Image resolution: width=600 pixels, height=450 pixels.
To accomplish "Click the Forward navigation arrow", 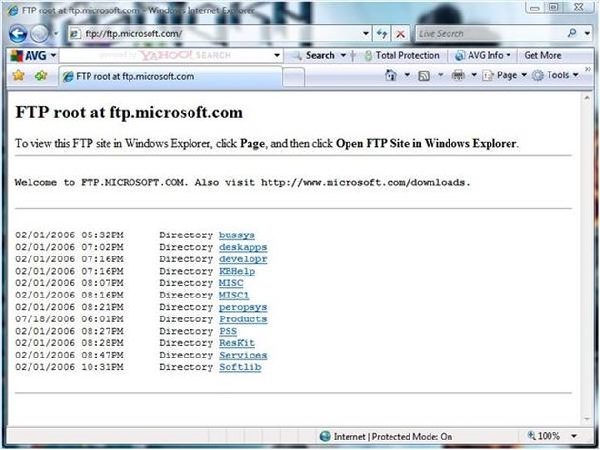I will pos(39,33).
